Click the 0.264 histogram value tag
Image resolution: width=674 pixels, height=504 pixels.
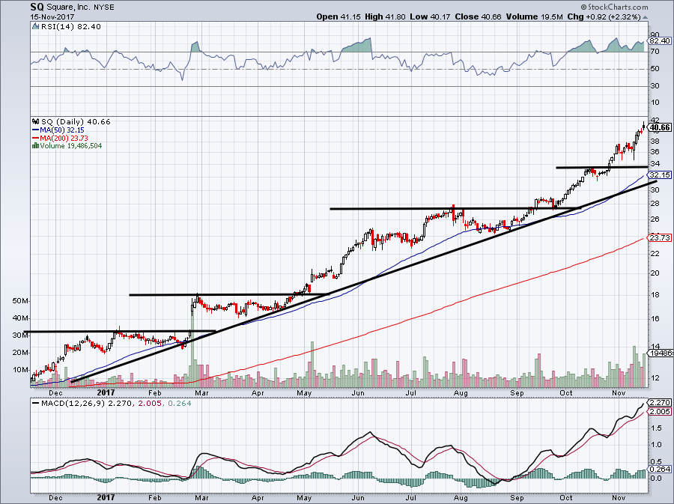click(660, 470)
